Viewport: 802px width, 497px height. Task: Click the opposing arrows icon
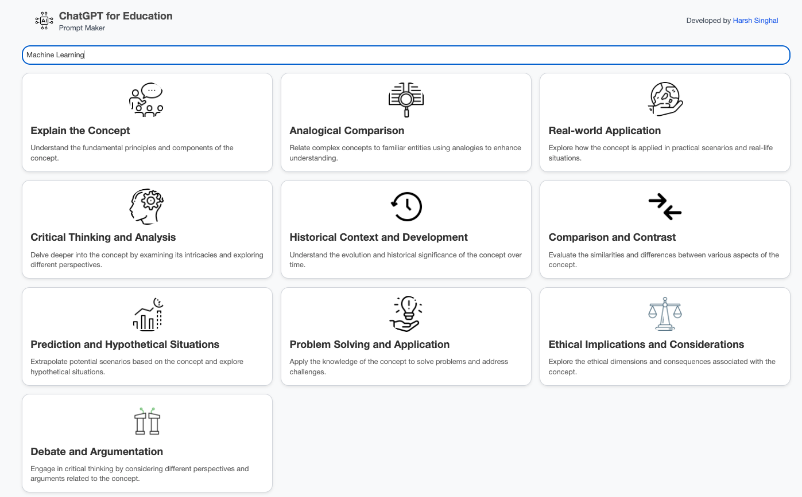(x=665, y=206)
